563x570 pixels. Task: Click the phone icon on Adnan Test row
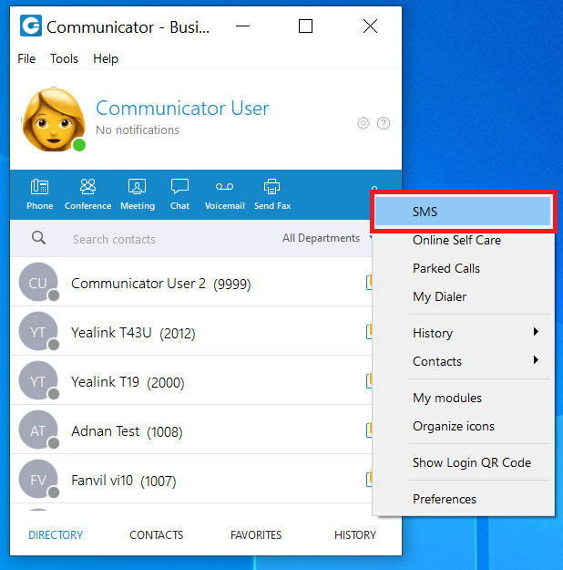tap(369, 430)
